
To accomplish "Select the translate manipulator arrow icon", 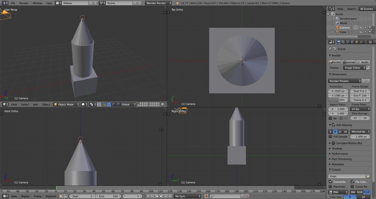I will pos(109,105).
